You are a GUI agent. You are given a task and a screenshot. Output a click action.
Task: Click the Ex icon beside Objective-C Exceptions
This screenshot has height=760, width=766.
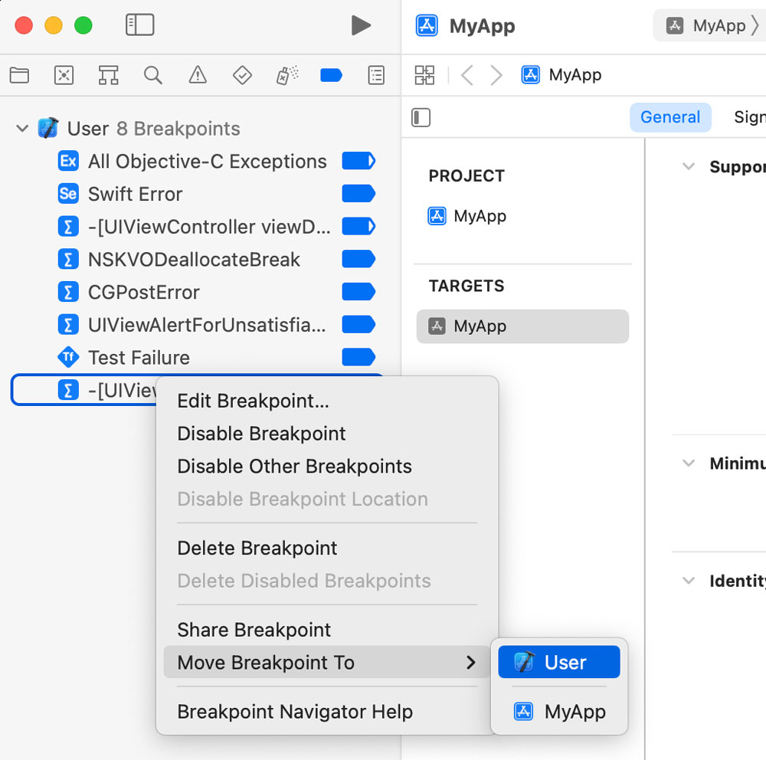tap(68, 161)
